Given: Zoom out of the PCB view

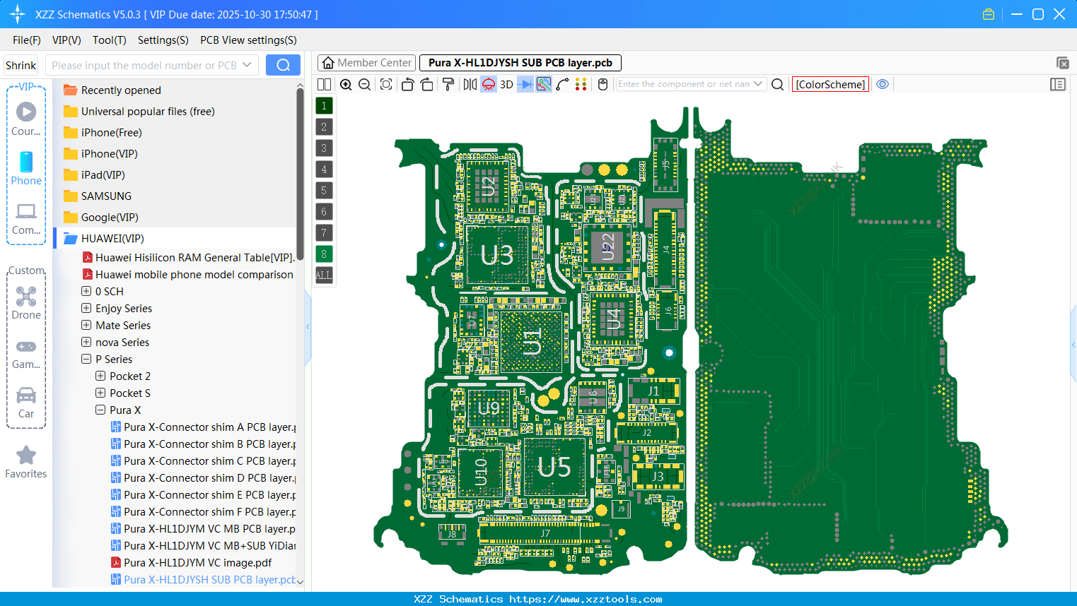Looking at the screenshot, I should pos(365,84).
